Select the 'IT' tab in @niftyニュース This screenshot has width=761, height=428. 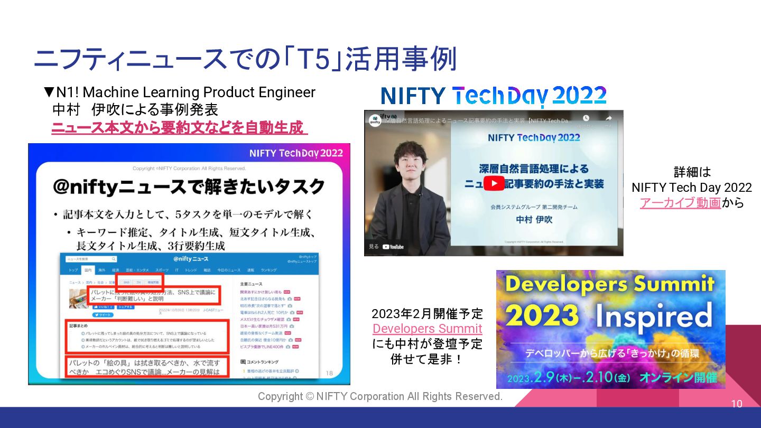(x=177, y=270)
